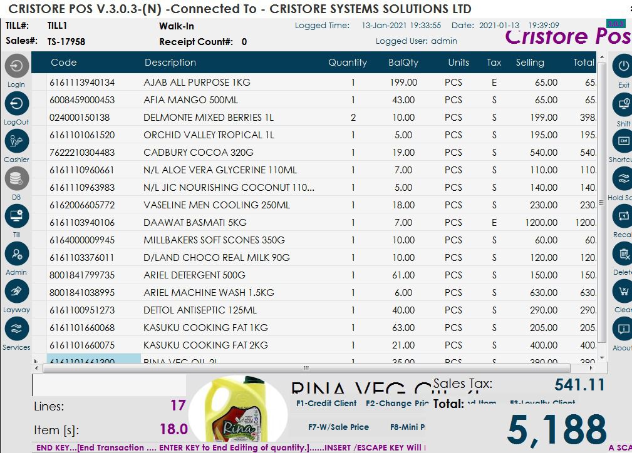Open the Shift icon on right sidebar
This screenshot has height=453, width=632.
point(623,104)
